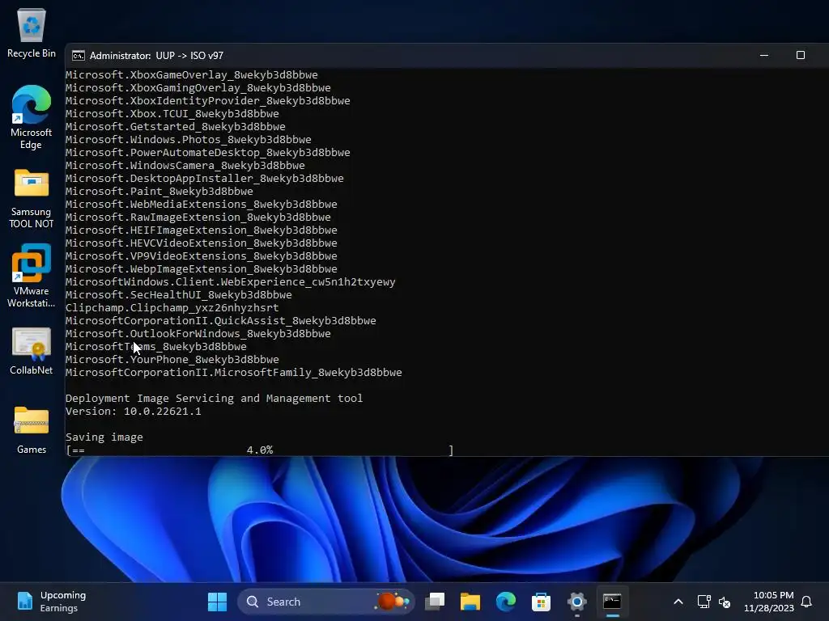Click the MicrosoftWindows.Client.WebExperience_cw5n1h2txyewy line
829x621 pixels.
pos(231,282)
